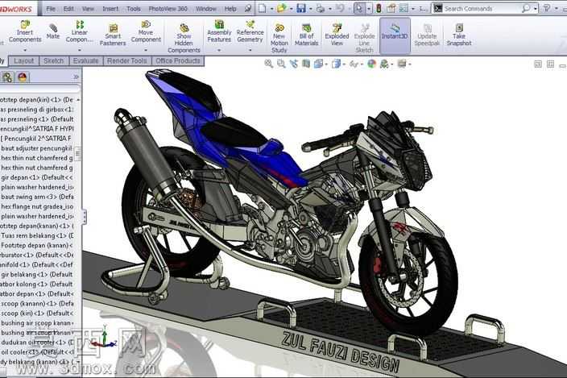The image size is (567, 378).
Task: Click Update Speedpak
Action: (427, 35)
